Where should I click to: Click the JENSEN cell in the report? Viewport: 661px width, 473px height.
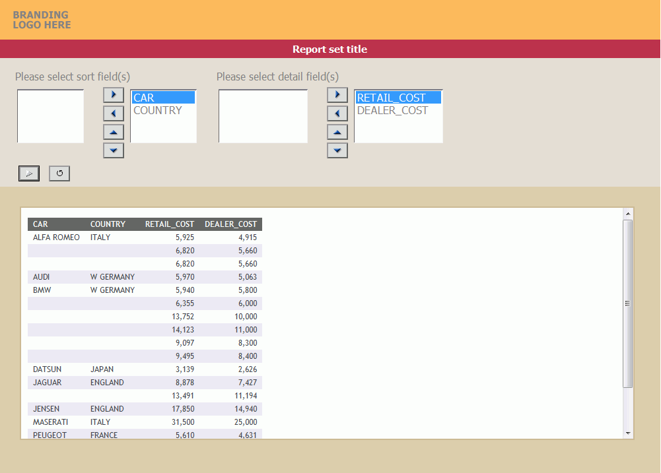(46, 408)
